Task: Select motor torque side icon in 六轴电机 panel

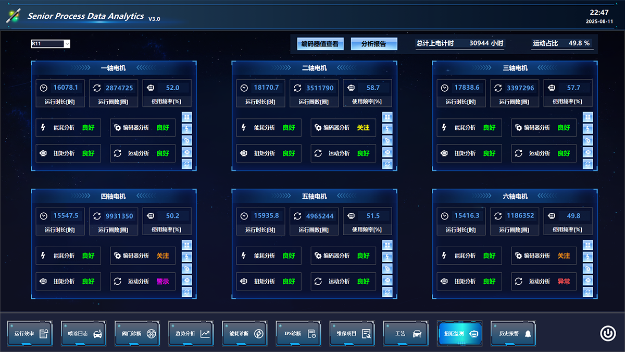Action: (x=587, y=281)
